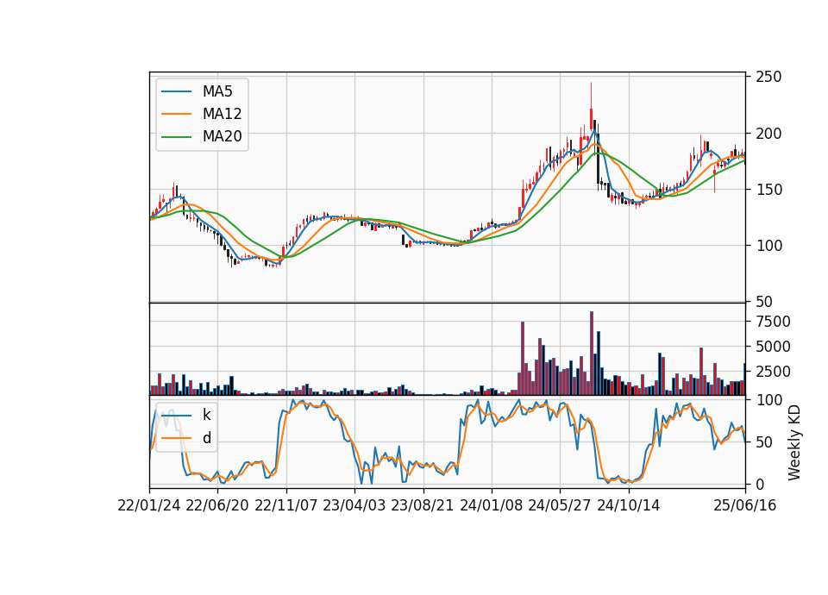Click the 5000 volume axis label
The width and height of the screenshot is (828, 595).
(773, 347)
